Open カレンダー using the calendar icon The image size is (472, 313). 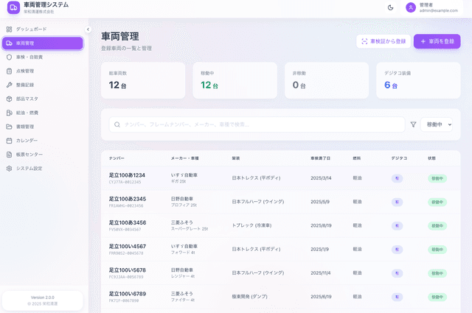[9, 140]
